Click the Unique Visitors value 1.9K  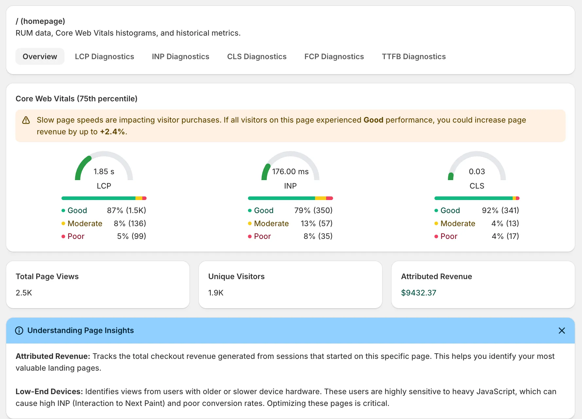(216, 293)
